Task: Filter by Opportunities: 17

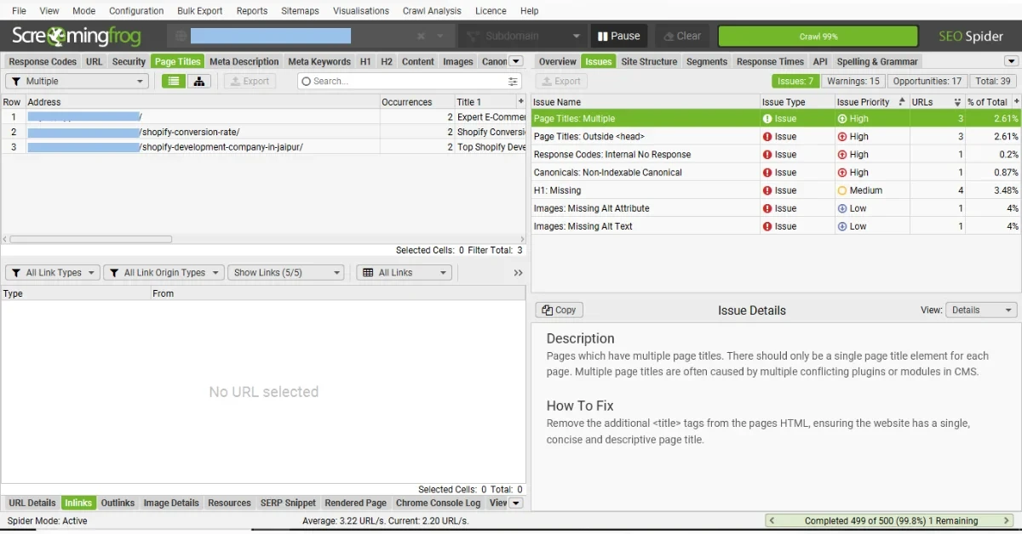Action: tap(927, 82)
